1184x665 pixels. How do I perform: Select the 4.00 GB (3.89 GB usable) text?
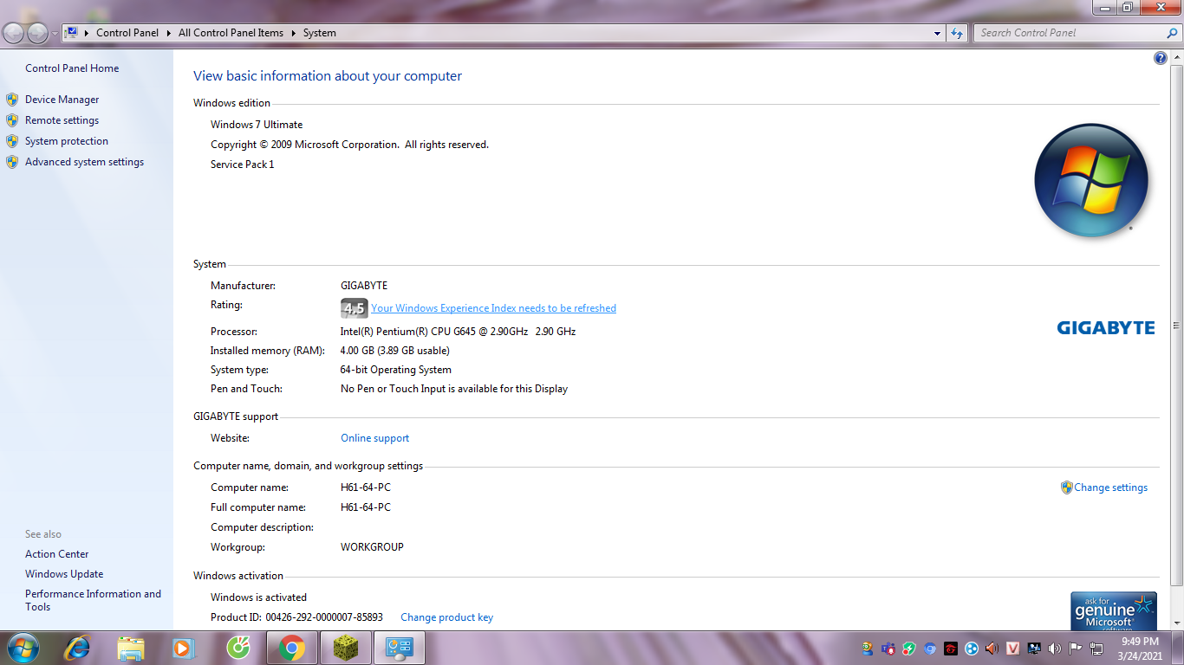point(394,351)
